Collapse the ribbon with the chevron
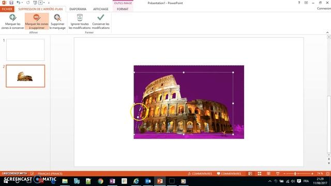 (x=327, y=33)
